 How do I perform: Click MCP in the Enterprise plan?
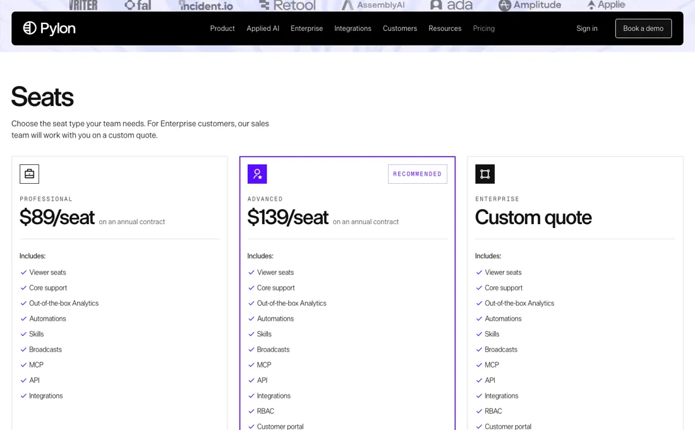pyautogui.click(x=492, y=366)
